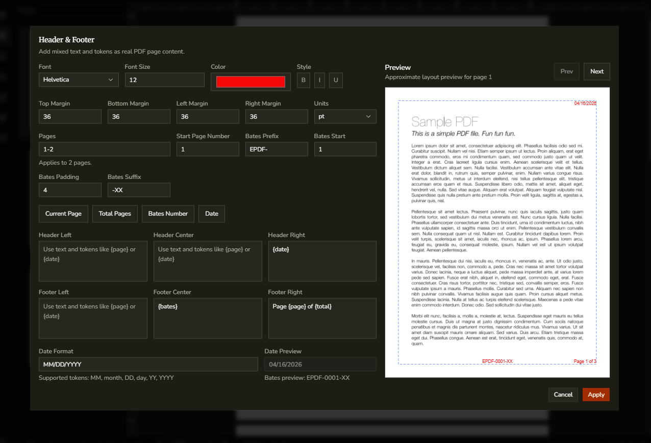Screen dimensions: 651x443
Task: Open the Units dropdown
Action: [345, 116]
